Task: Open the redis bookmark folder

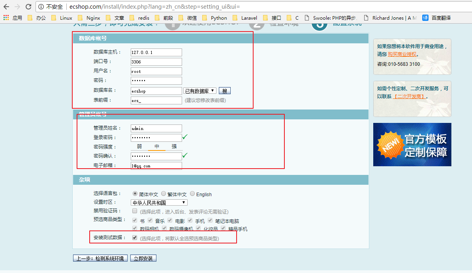Action: [x=140, y=18]
